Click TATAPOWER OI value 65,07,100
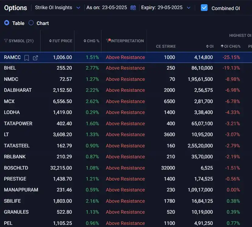This screenshot has width=252, height=227. coord(202,123)
